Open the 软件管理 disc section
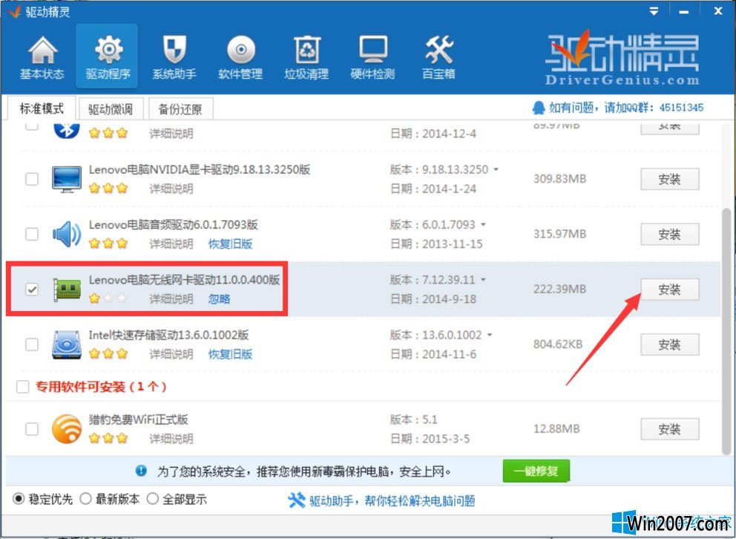736x539 pixels. pyautogui.click(x=240, y=57)
